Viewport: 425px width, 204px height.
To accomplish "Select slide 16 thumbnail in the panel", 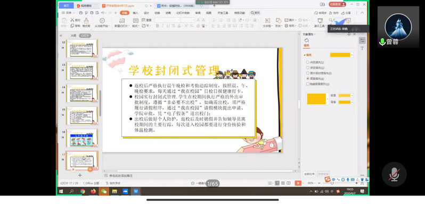I will click(82, 138).
